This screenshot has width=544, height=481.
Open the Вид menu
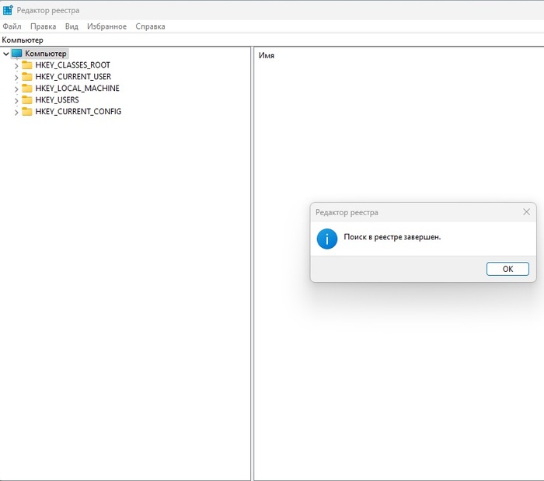click(x=71, y=26)
